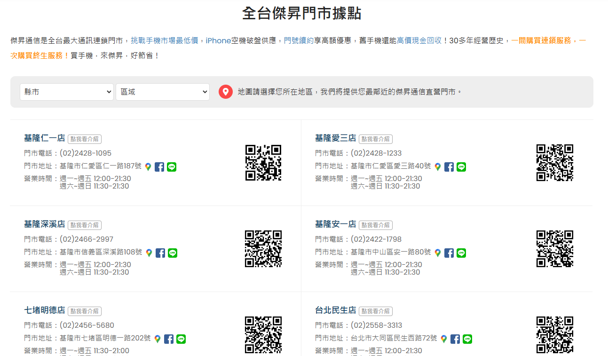Open the 七堵明德店 store title
This screenshot has width=608, height=356.
(45, 310)
